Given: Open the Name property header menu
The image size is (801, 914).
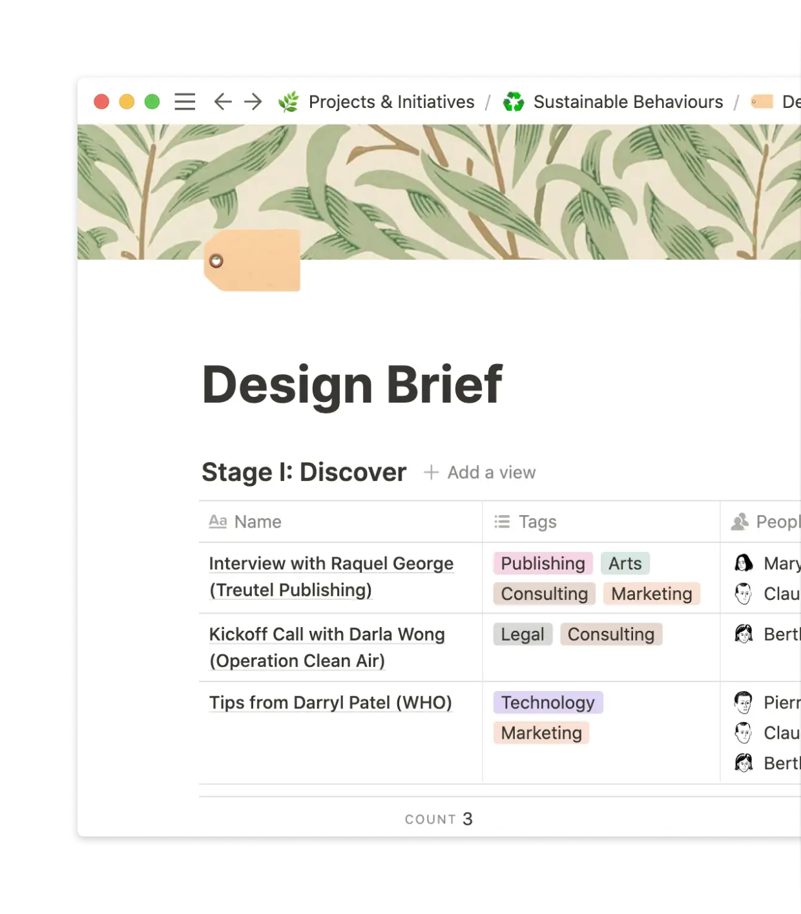Looking at the screenshot, I should pos(257,521).
